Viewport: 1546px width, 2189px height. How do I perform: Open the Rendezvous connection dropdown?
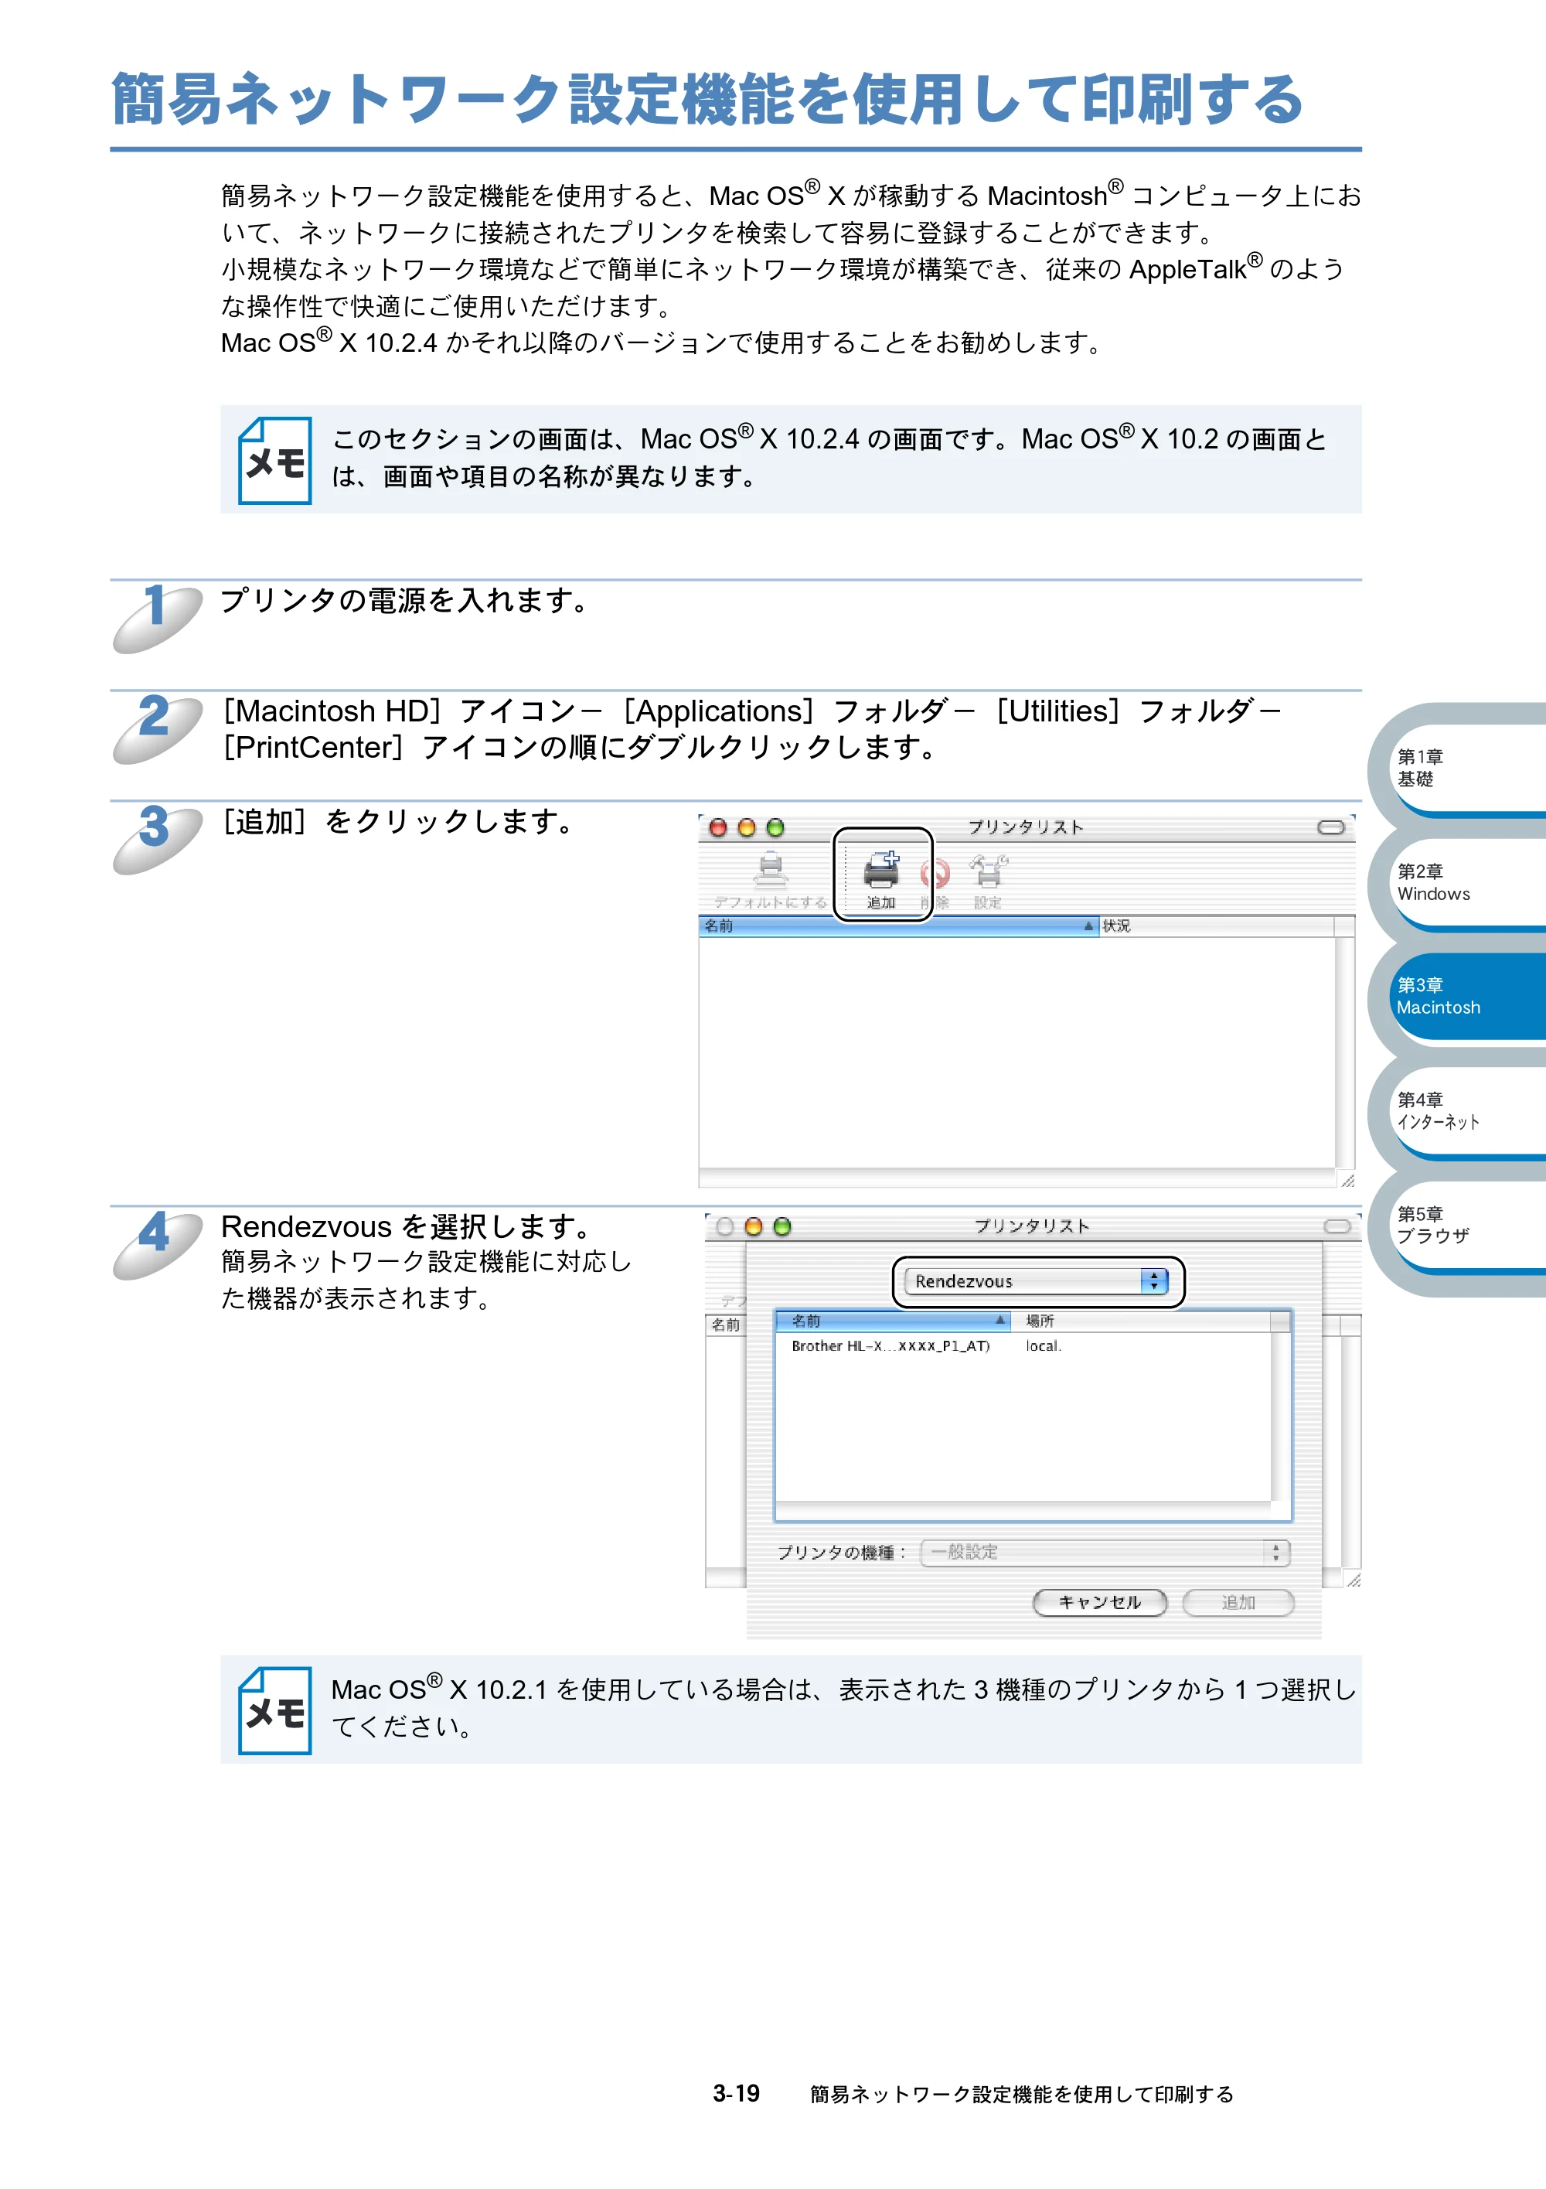(x=1036, y=1280)
